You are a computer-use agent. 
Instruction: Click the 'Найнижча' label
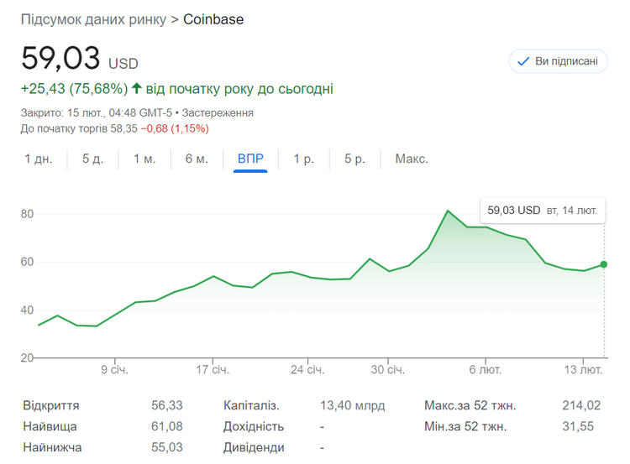click(52, 447)
